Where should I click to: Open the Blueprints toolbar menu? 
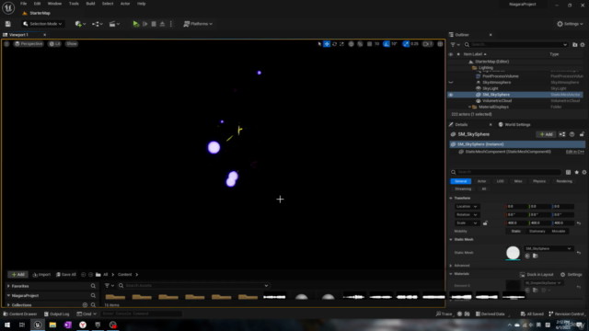click(98, 24)
